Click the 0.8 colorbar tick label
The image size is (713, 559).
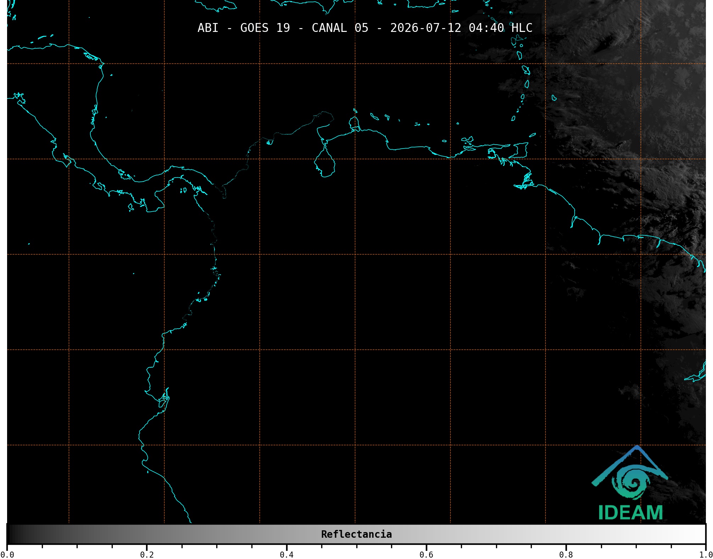pos(566,555)
